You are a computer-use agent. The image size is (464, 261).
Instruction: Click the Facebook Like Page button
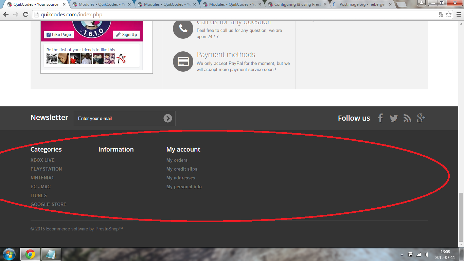pyautogui.click(x=59, y=35)
